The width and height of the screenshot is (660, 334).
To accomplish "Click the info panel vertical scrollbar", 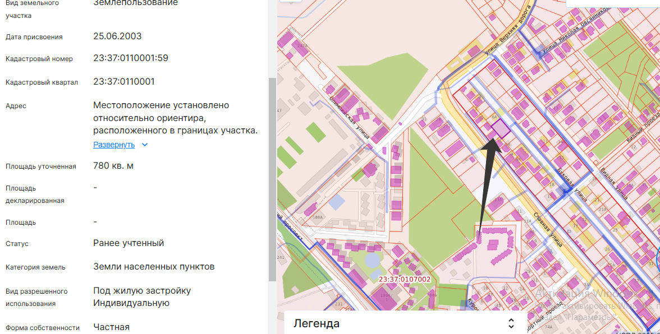I will [273, 179].
